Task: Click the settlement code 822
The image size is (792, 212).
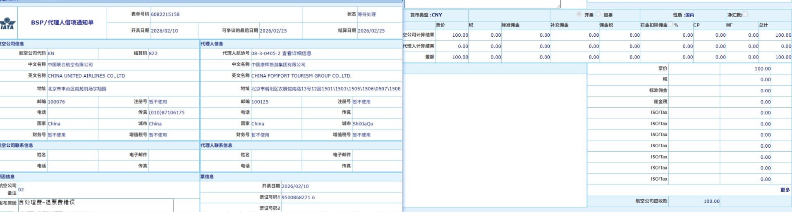Action: point(153,54)
